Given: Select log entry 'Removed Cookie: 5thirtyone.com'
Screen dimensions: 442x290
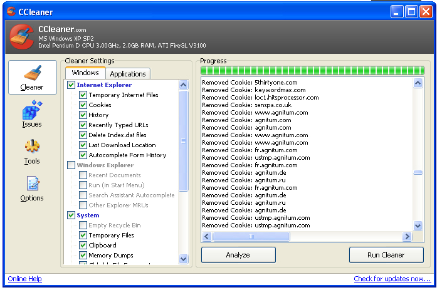Looking at the screenshot, I should pyautogui.click(x=250, y=83).
